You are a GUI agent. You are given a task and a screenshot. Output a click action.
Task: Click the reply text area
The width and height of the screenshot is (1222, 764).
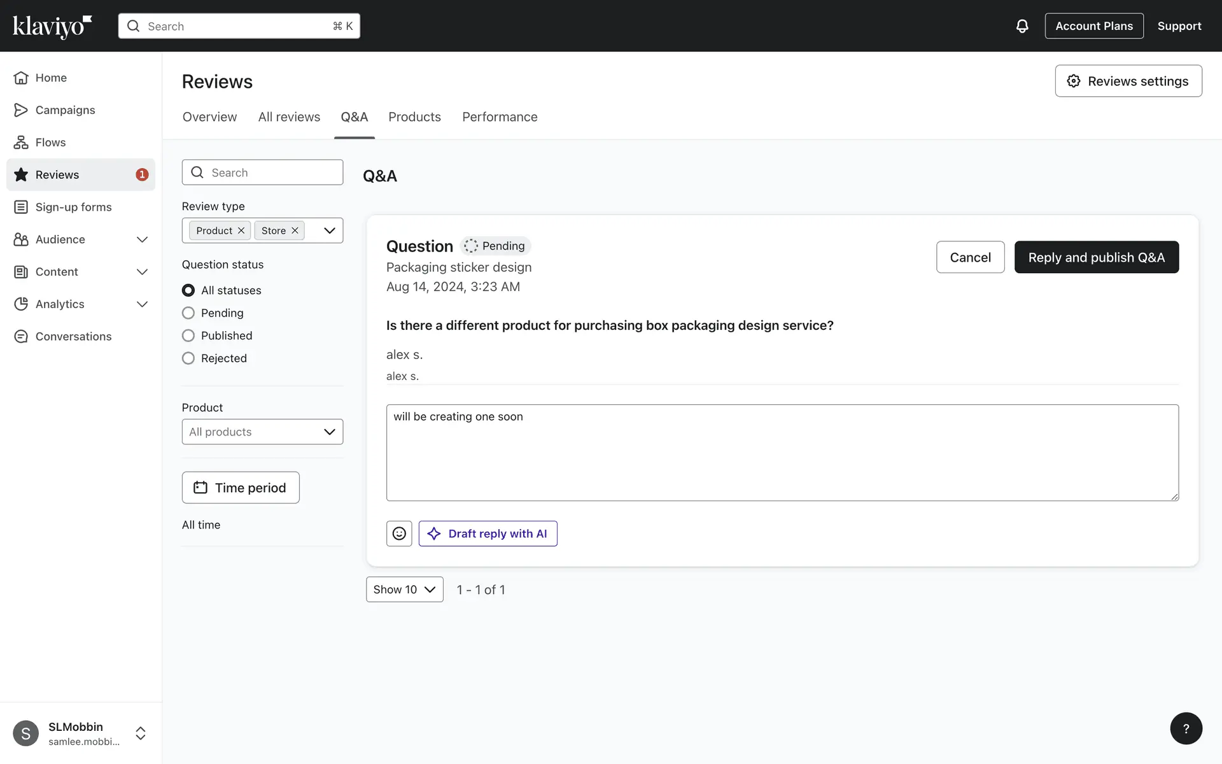(782, 453)
